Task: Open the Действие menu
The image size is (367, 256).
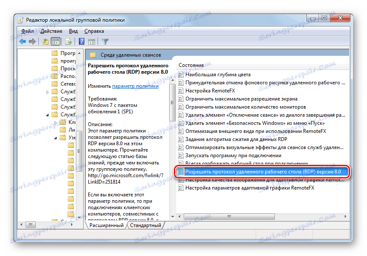Action: tap(51, 31)
